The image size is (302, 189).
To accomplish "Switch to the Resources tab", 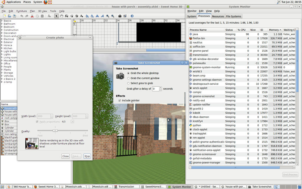I will coord(218,17).
